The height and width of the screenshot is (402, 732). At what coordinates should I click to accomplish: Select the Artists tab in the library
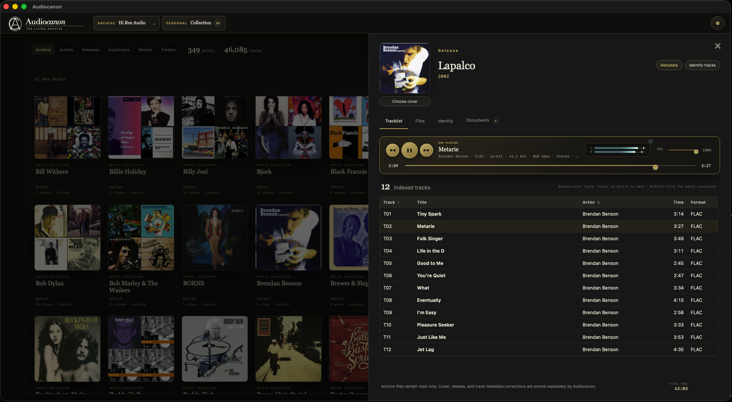[66, 50]
